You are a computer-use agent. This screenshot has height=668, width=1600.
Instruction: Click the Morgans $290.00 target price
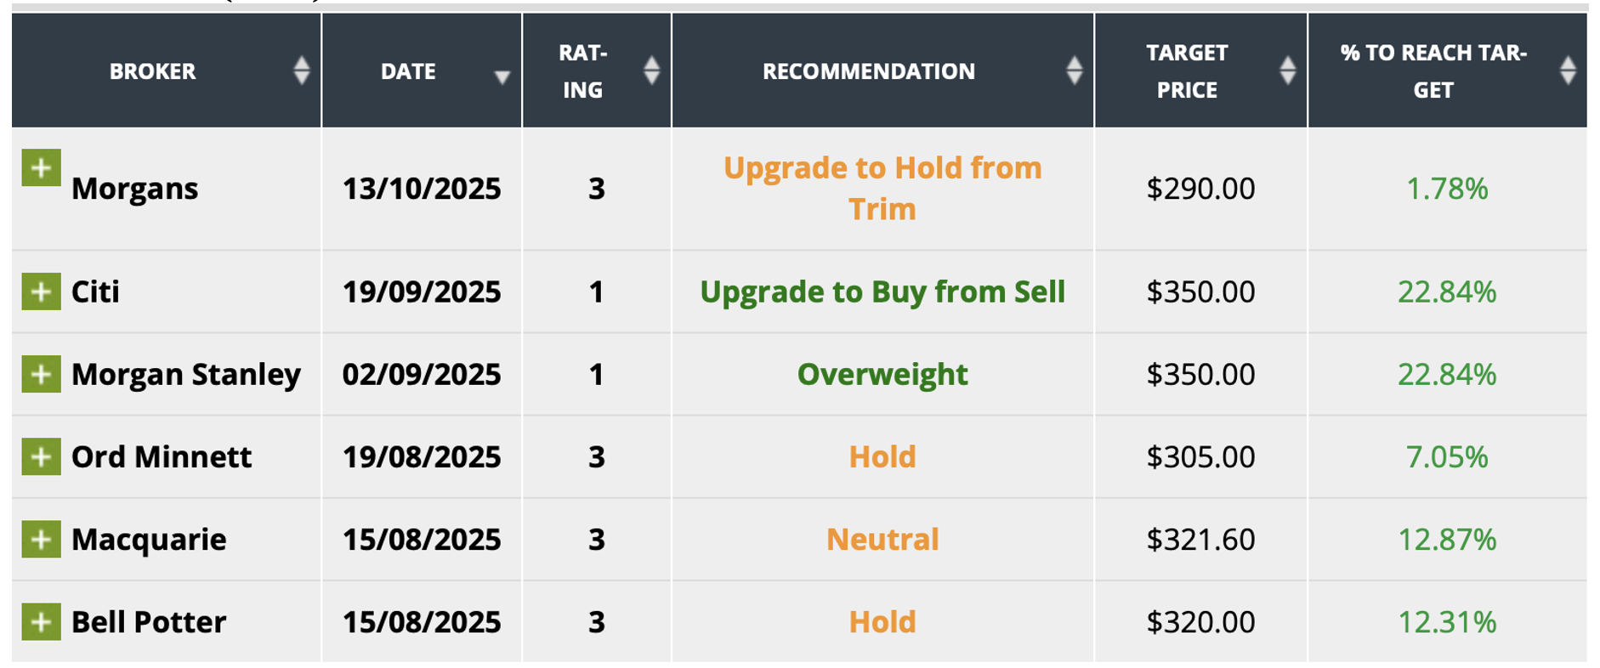[x=1200, y=188]
